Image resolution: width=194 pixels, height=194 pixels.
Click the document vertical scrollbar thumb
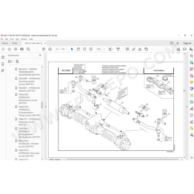(184, 91)
